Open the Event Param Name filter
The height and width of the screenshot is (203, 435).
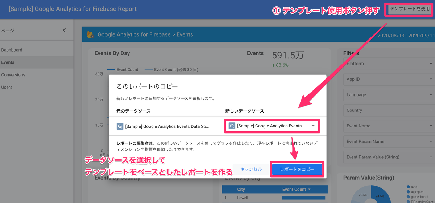click(x=389, y=142)
